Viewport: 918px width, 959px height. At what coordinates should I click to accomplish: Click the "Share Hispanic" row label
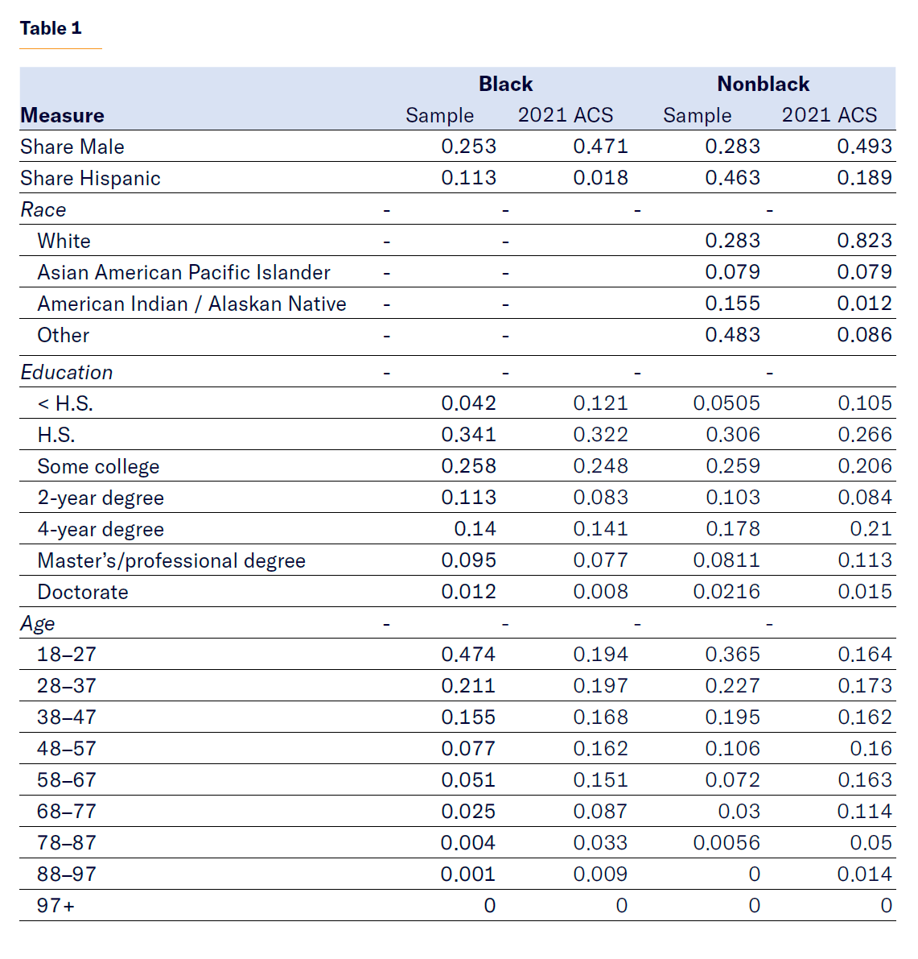[x=90, y=178]
